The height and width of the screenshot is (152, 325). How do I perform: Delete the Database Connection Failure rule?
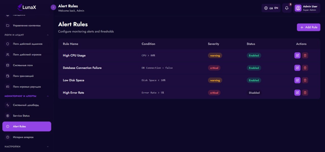305,68
